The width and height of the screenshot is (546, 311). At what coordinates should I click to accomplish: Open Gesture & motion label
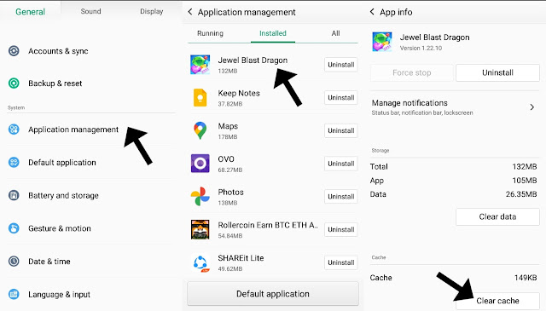tap(60, 228)
